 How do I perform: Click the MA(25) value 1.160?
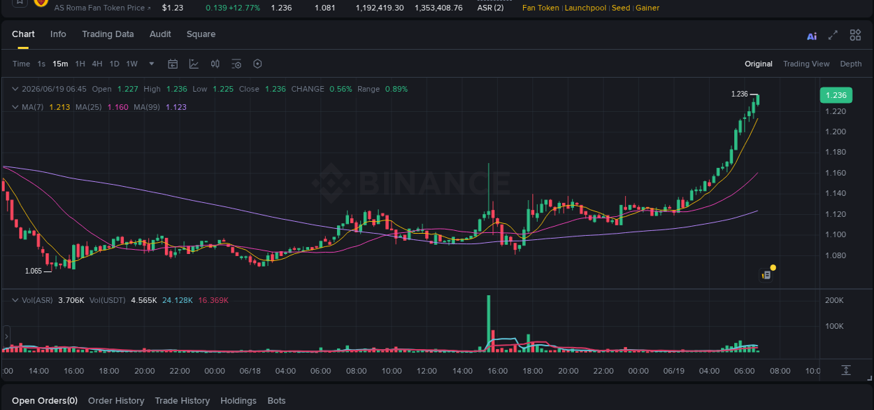pyautogui.click(x=117, y=107)
